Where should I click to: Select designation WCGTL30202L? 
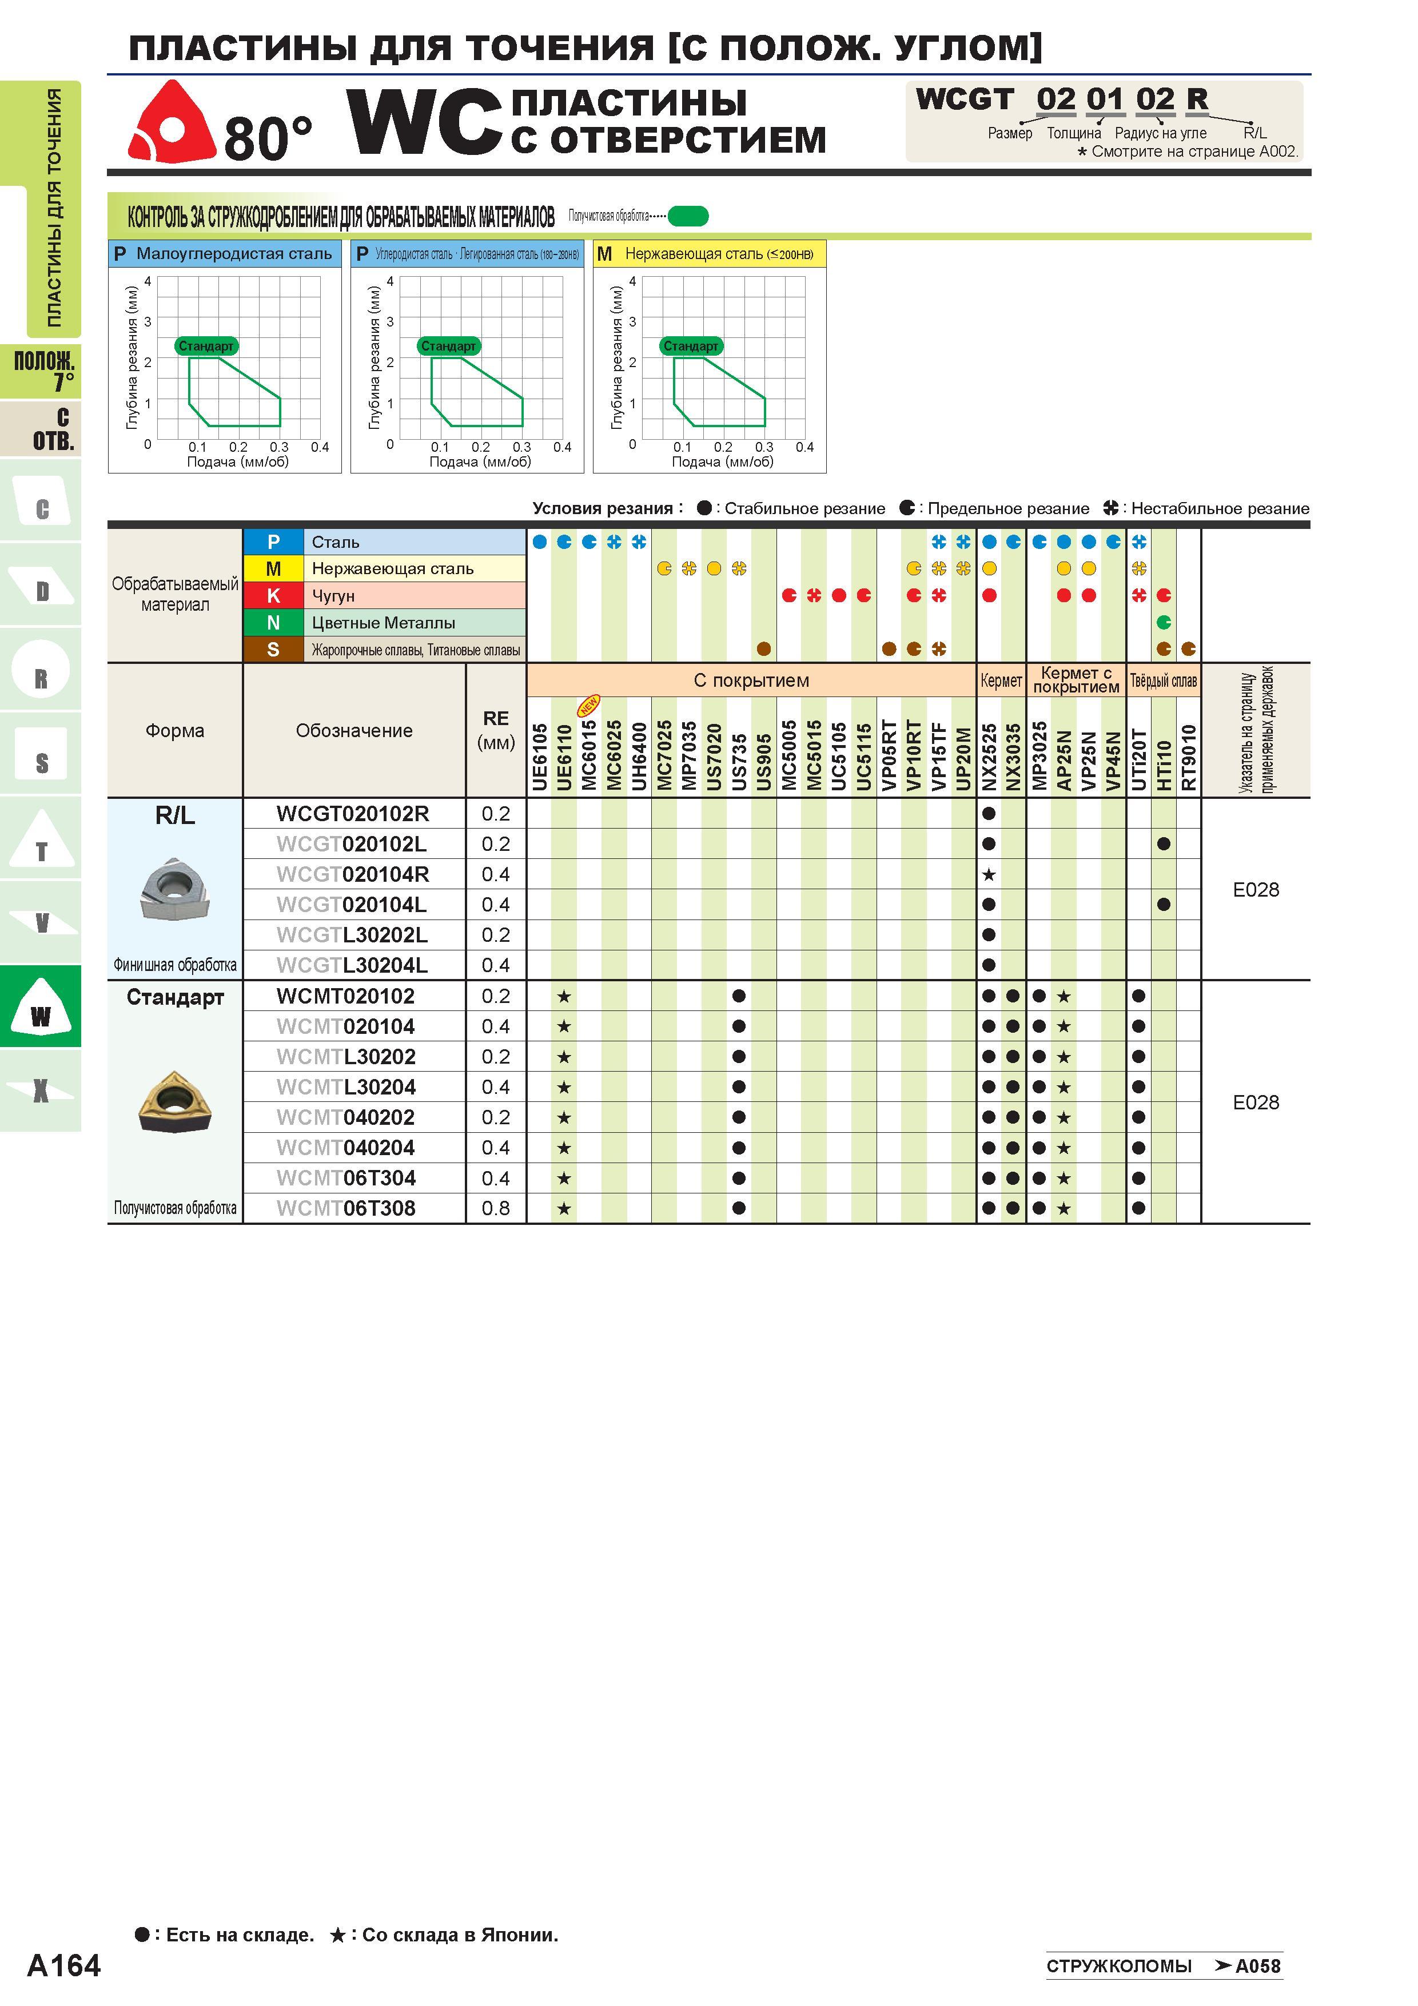352,935
